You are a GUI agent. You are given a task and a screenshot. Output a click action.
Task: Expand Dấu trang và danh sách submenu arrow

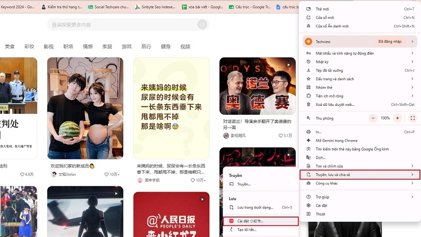[x=412, y=79]
